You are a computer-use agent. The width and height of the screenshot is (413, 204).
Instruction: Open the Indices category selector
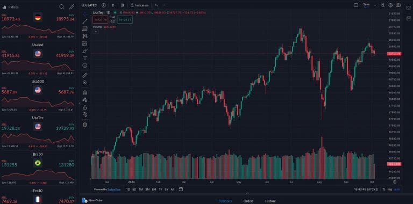pos(11,7)
